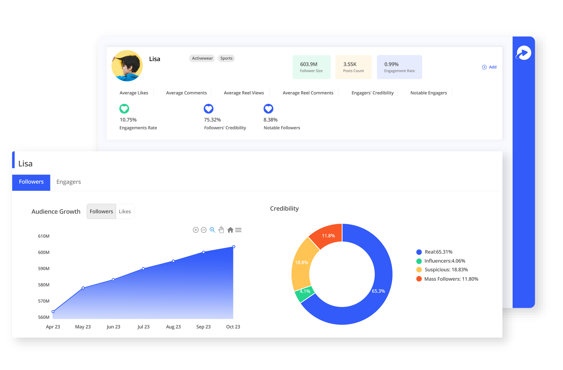Open the Average Reel Comments tab

tap(308, 93)
